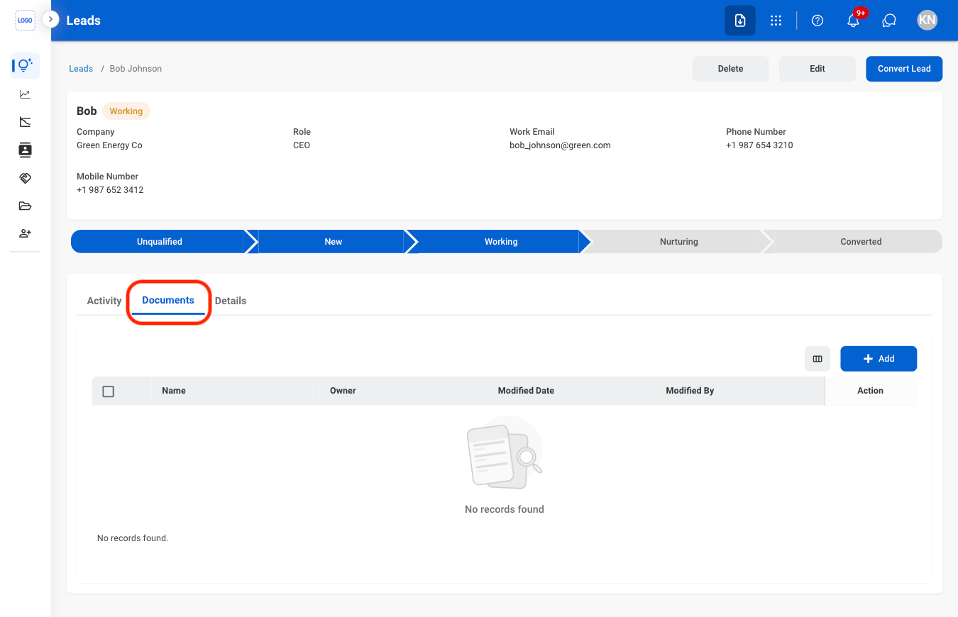Select the New stage in pipeline
Screen dimensions: 958x617
333,242
